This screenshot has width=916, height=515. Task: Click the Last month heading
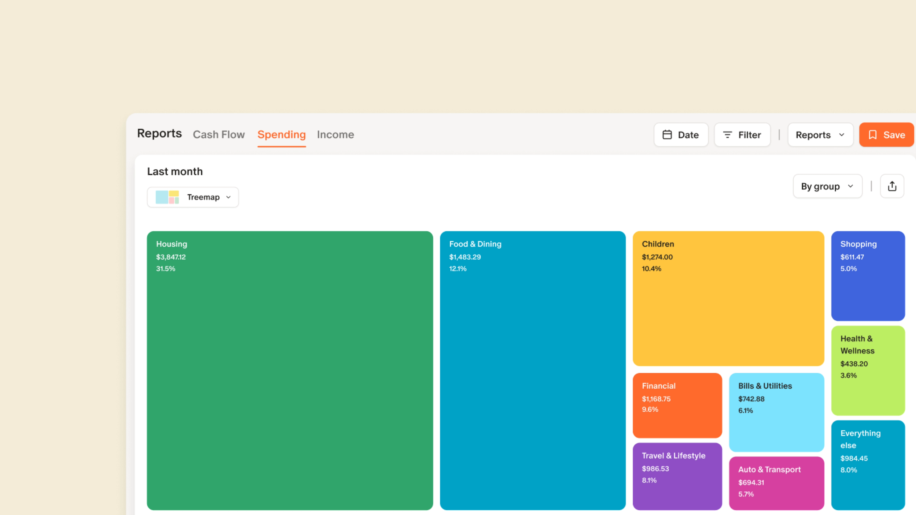click(175, 172)
